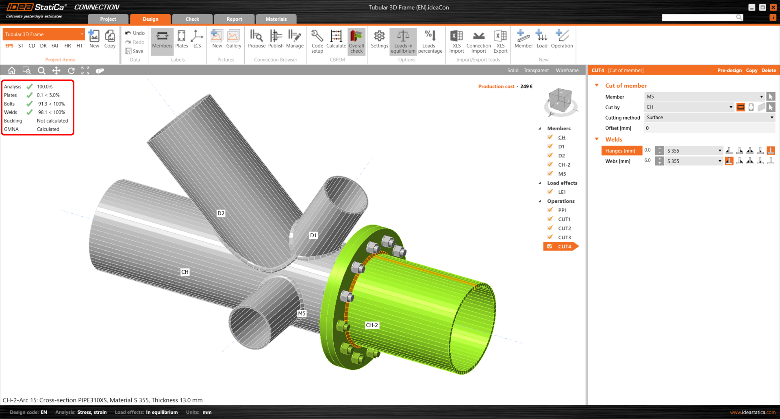Uncheck the CUT2 operation checkbox
The image size is (780, 419).
550,228
